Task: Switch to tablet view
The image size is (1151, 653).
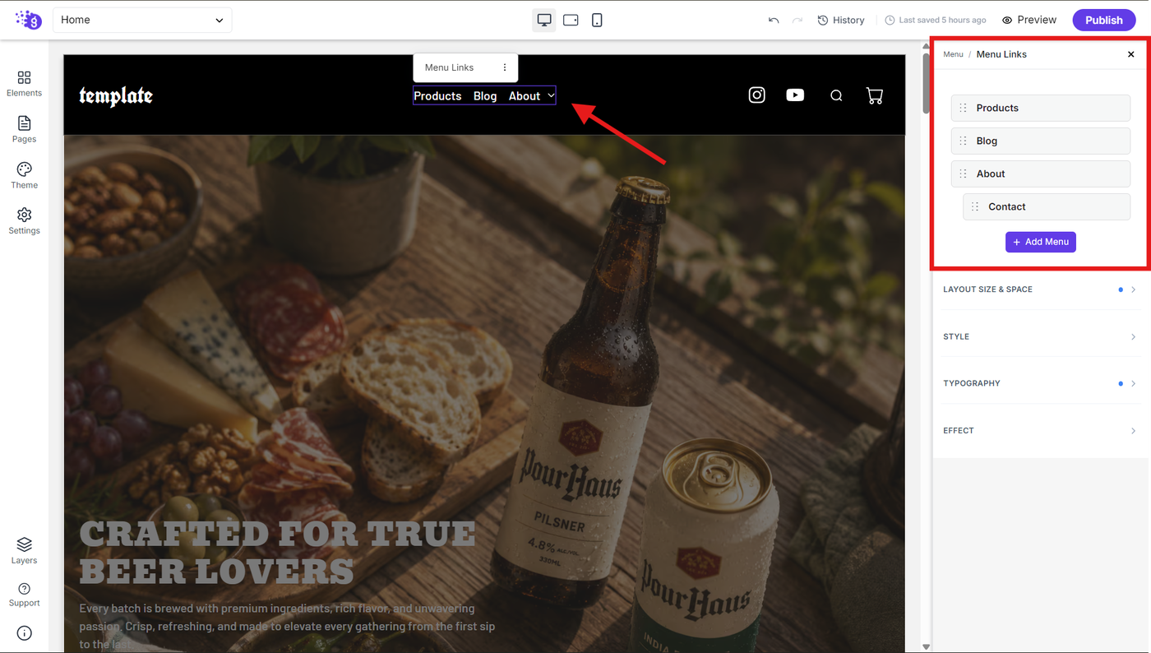Action: [x=571, y=20]
